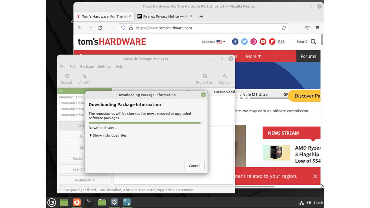Viewport: 370px width, 208px height.
Task: Cancel the package information download
Action: (194, 166)
